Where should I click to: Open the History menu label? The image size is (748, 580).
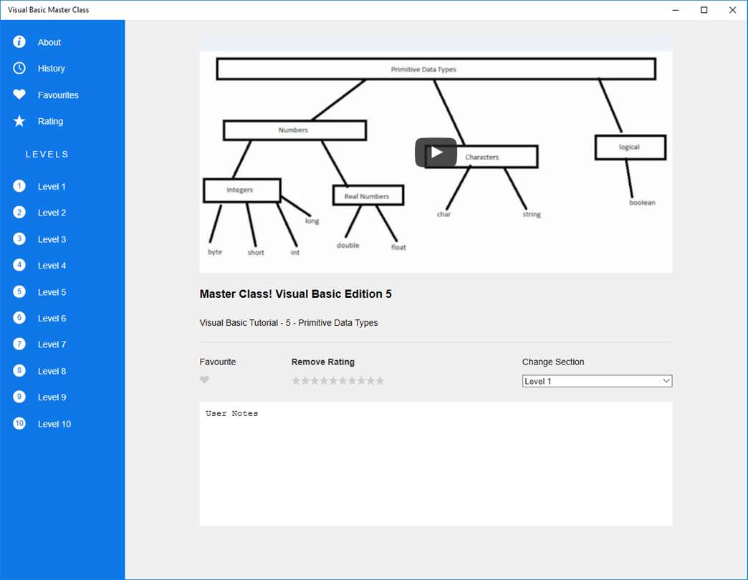click(52, 69)
